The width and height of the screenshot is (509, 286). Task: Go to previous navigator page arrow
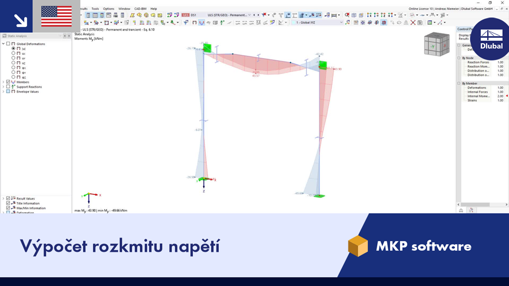tap(65, 36)
